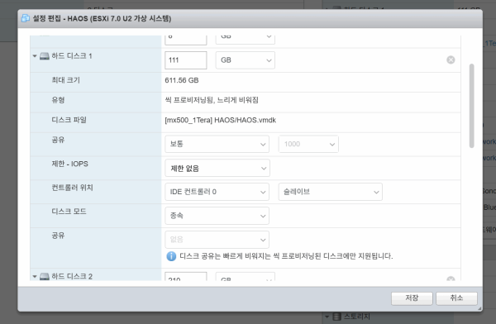Open the IDE 컨트롤러 0 dropdown
Image resolution: width=496 pixels, height=324 pixels.
(217, 192)
